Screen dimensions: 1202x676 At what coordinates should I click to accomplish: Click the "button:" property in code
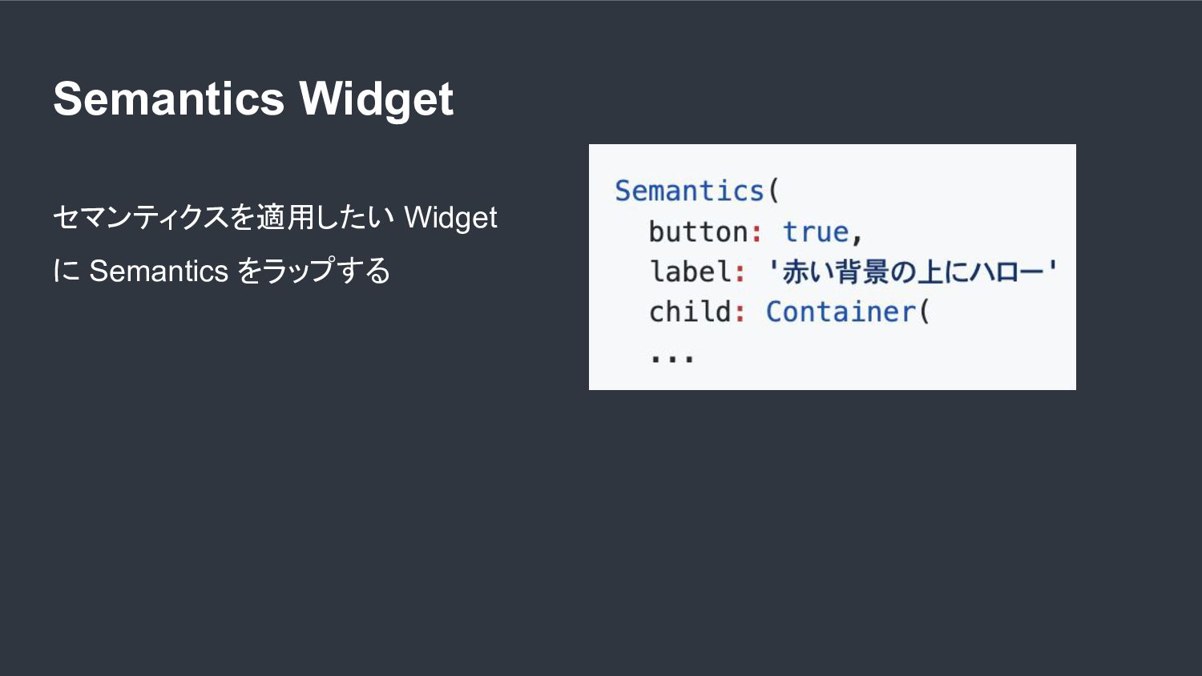[x=705, y=232]
